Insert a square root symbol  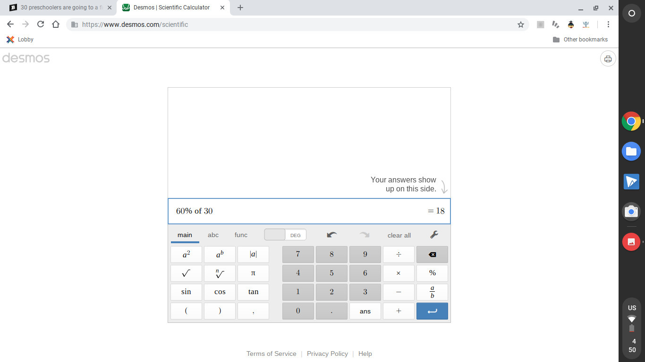(186, 273)
